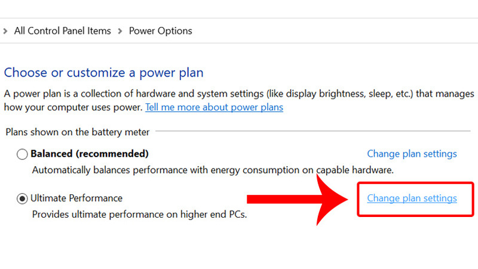Click the Power Options breadcrumb item
Image resolution: width=478 pixels, height=269 pixels.
coord(160,30)
